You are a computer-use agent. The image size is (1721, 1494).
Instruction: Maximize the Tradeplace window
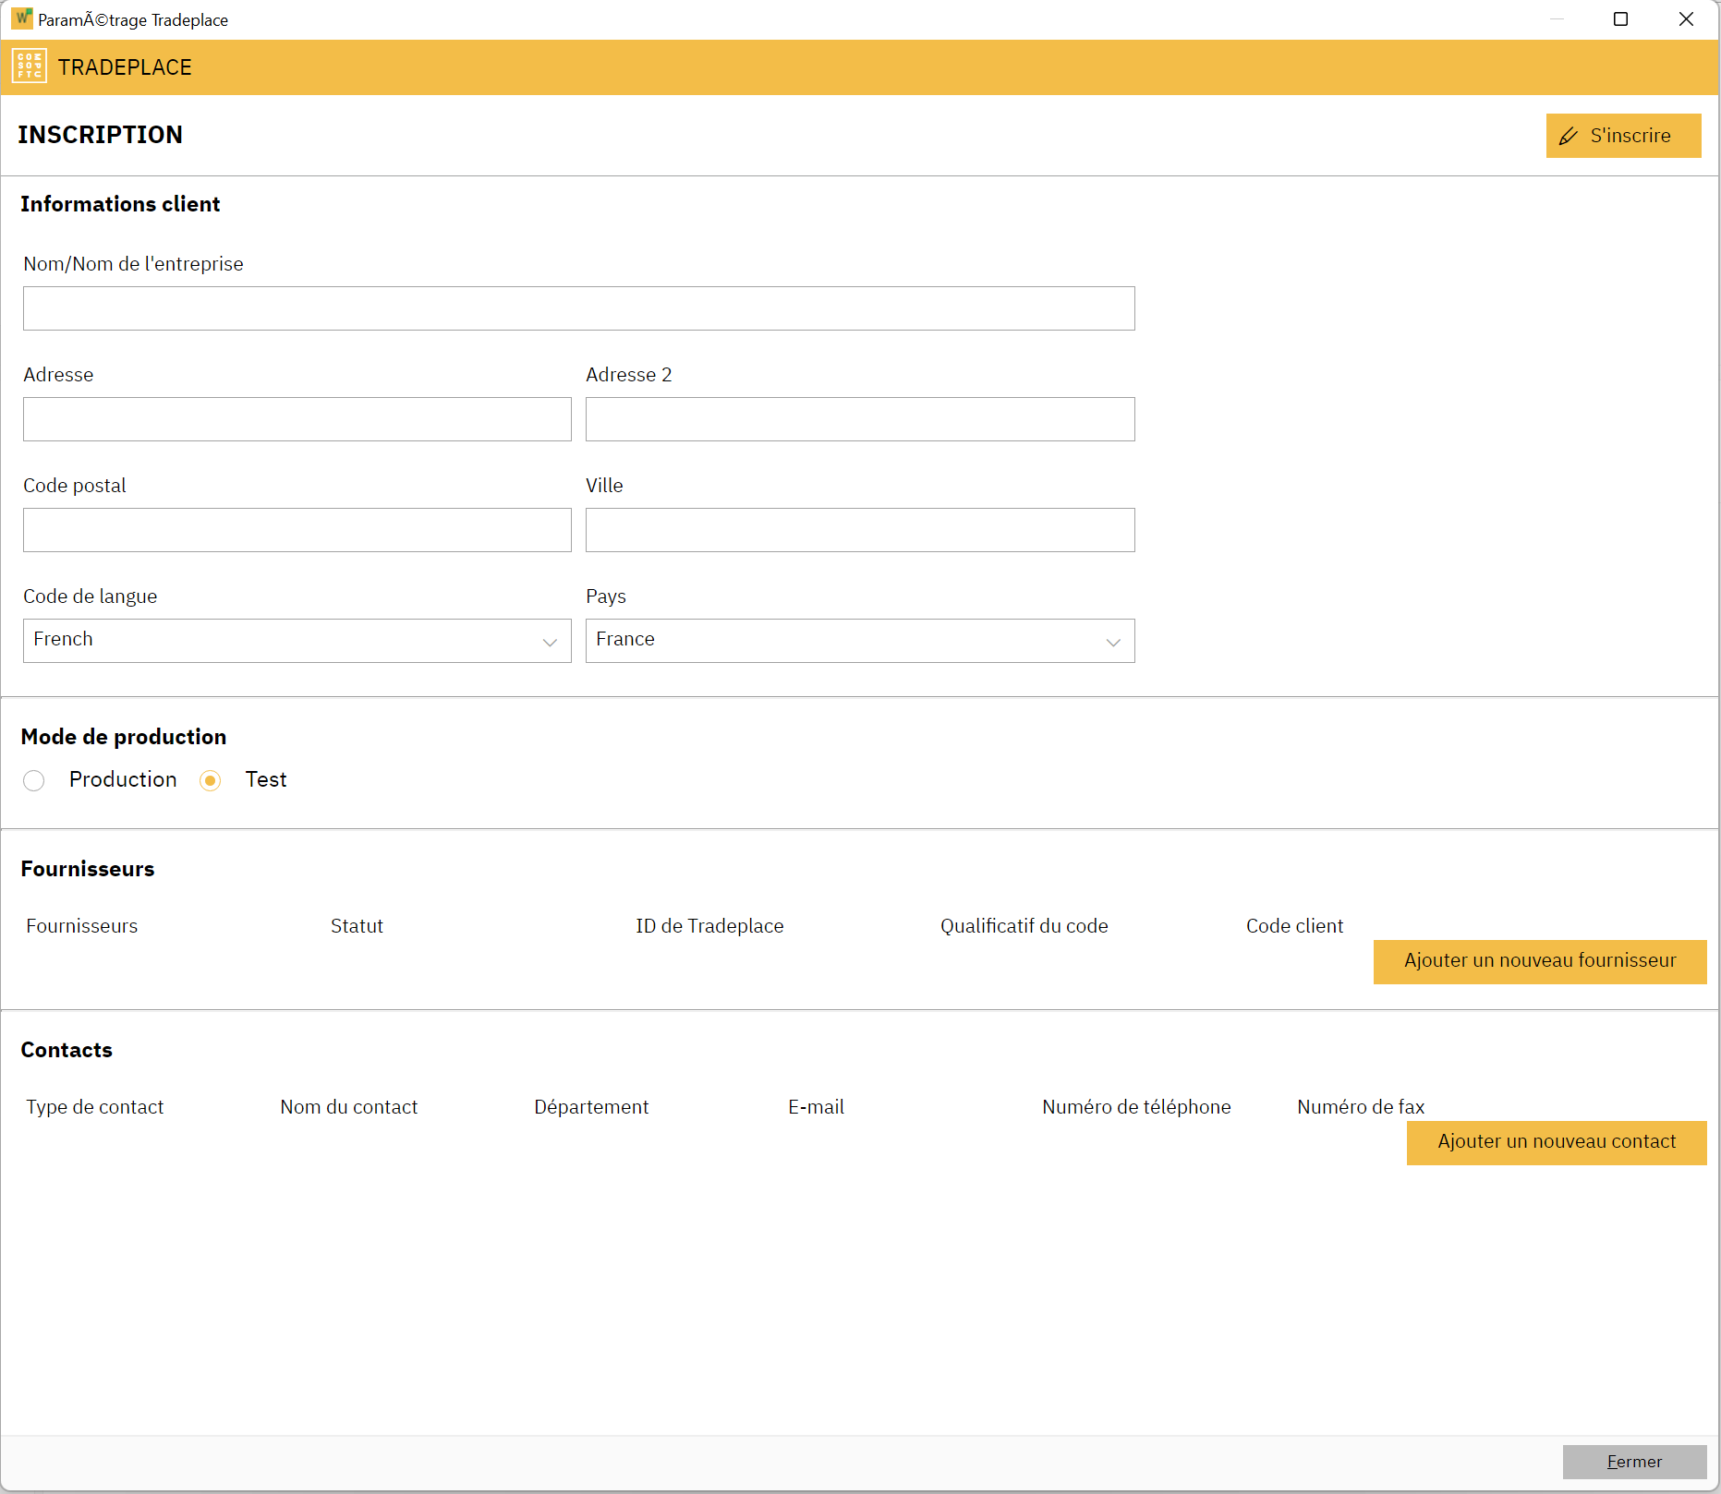click(1620, 19)
